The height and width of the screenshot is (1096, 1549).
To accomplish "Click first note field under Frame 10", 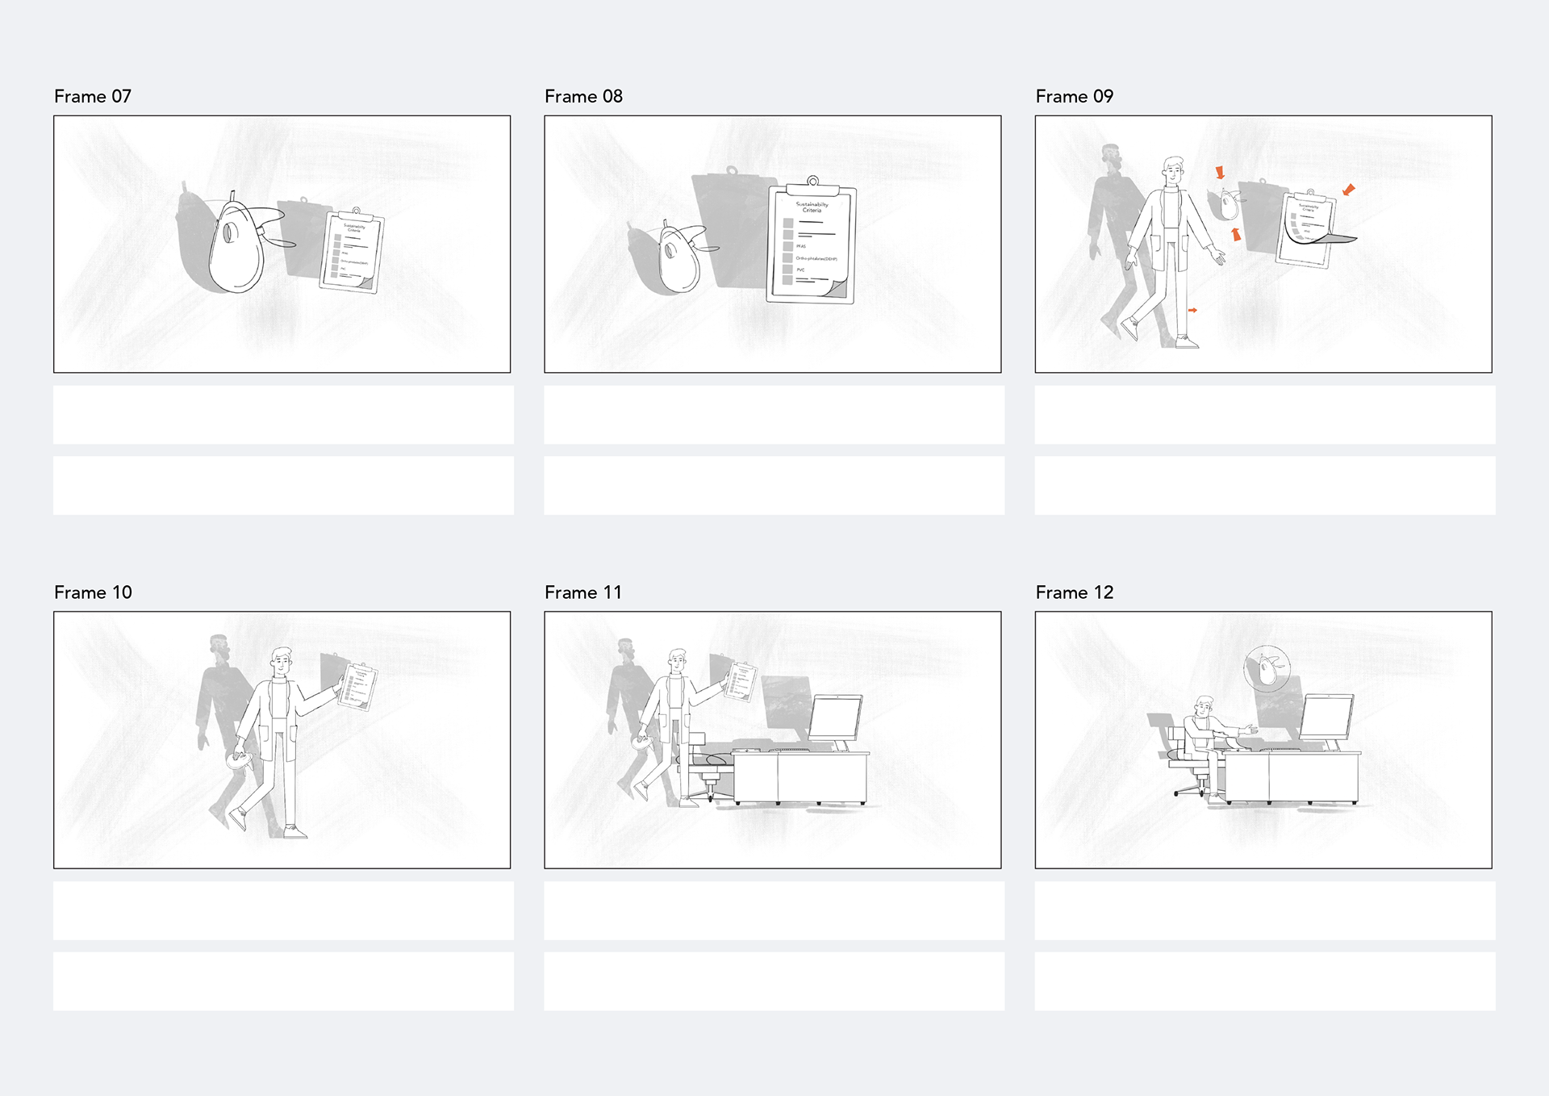I will coord(283,910).
